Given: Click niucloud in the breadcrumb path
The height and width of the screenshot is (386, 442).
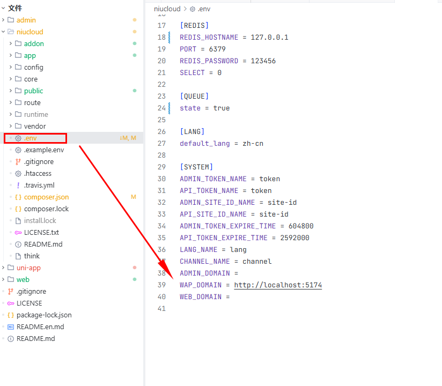Looking at the screenshot, I should pos(167,9).
